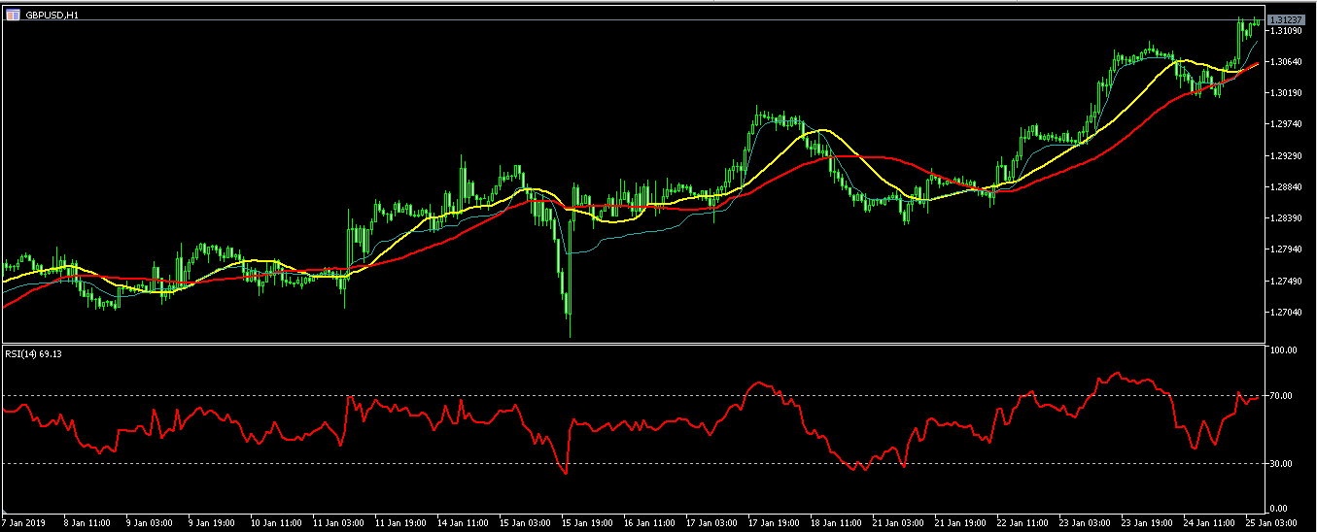1317x532 pixels.
Task: Click the 24 Jan 11:00 time label
Action: (x=1209, y=522)
